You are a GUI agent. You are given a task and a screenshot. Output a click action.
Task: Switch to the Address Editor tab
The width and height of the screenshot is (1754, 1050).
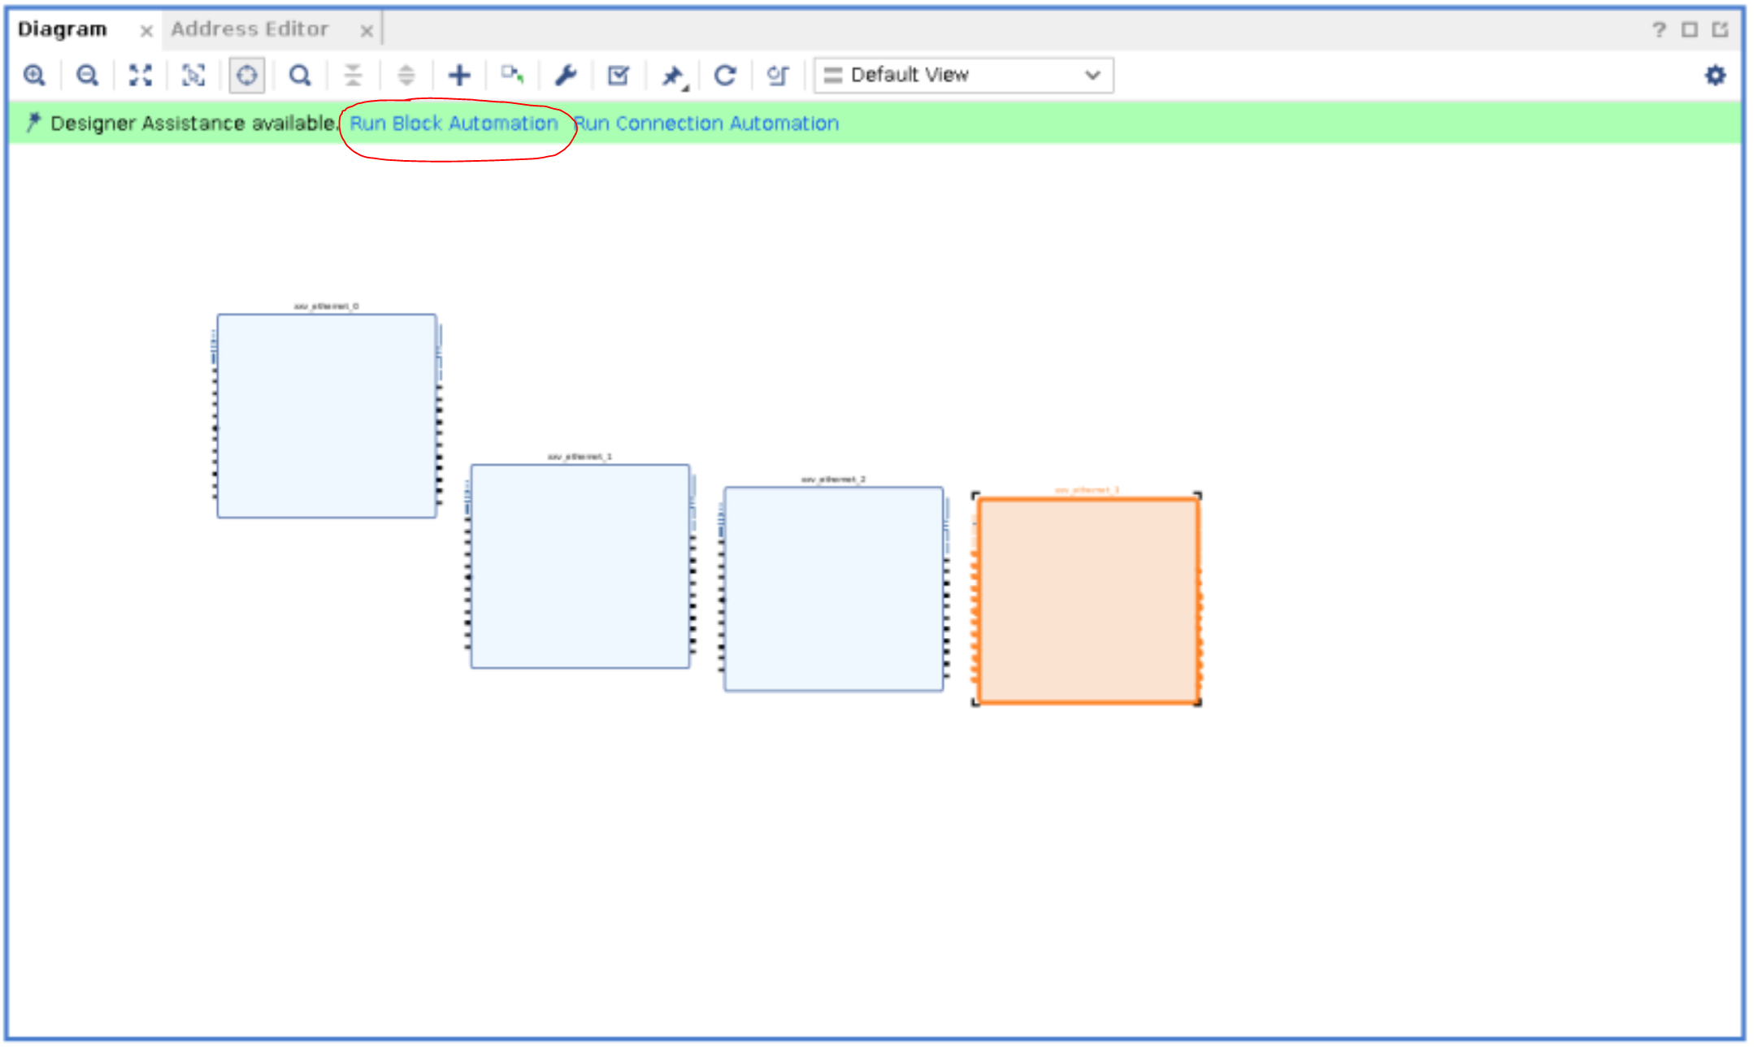pos(250,29)
